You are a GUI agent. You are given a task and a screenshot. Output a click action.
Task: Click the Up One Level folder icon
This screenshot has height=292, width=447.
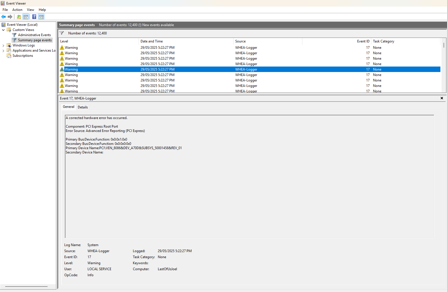(x=19, y=17)
